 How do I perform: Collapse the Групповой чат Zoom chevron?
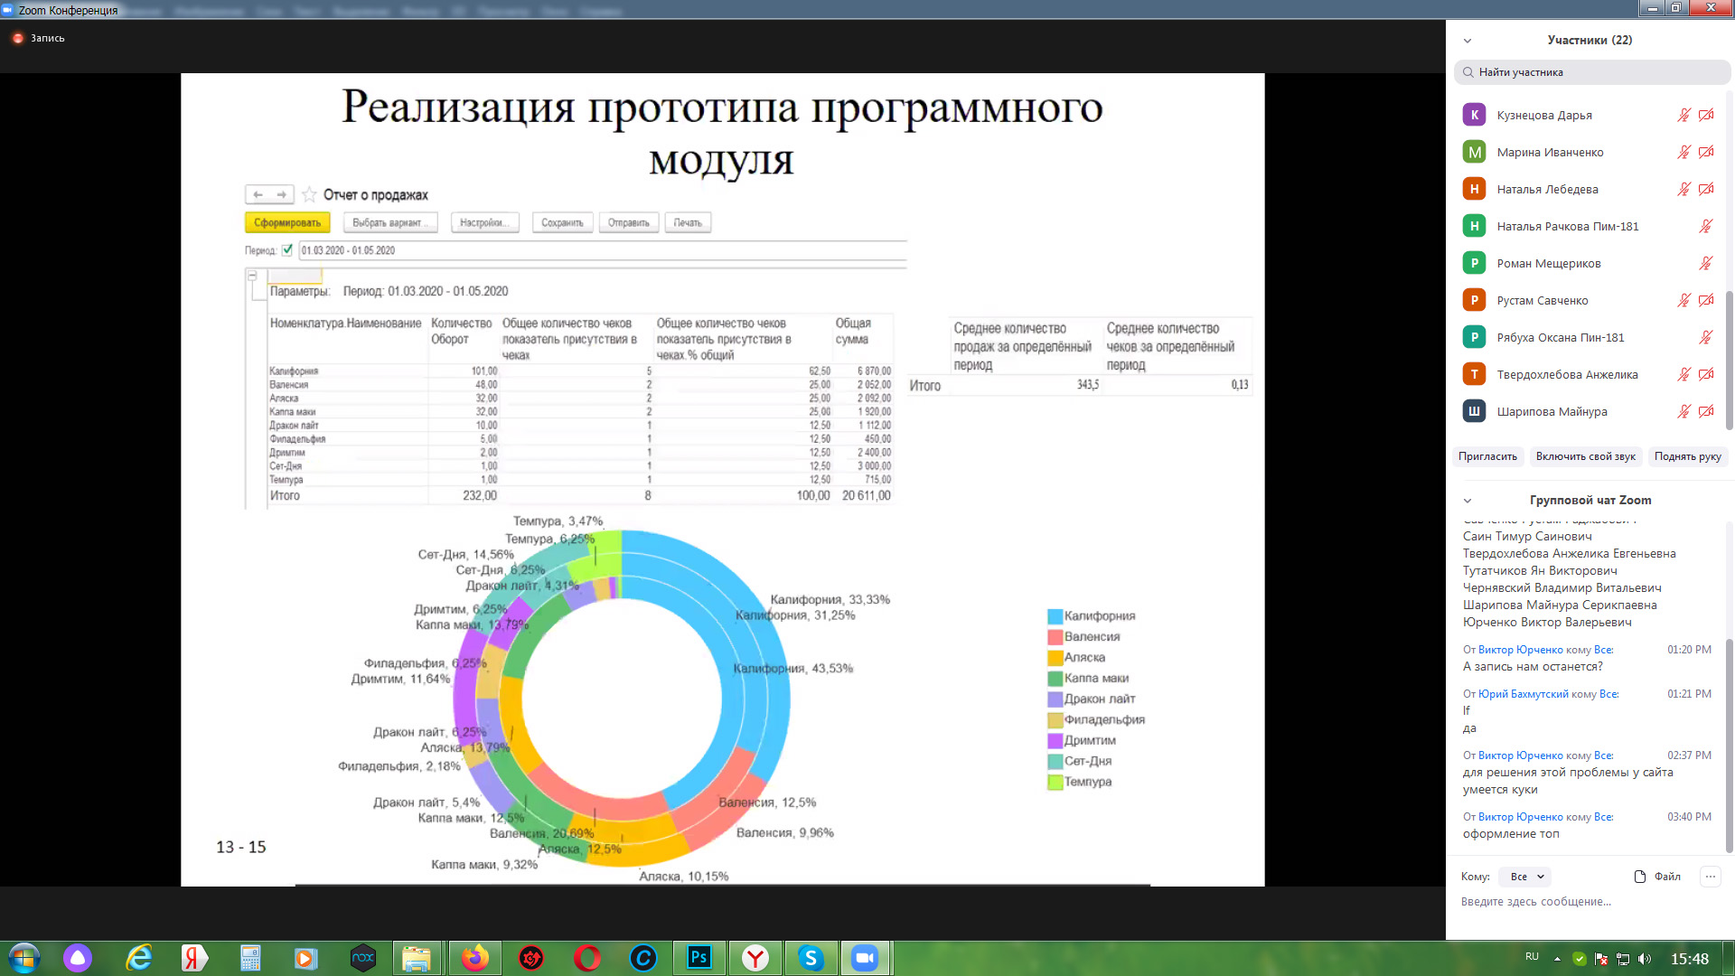pos(1468,501)
